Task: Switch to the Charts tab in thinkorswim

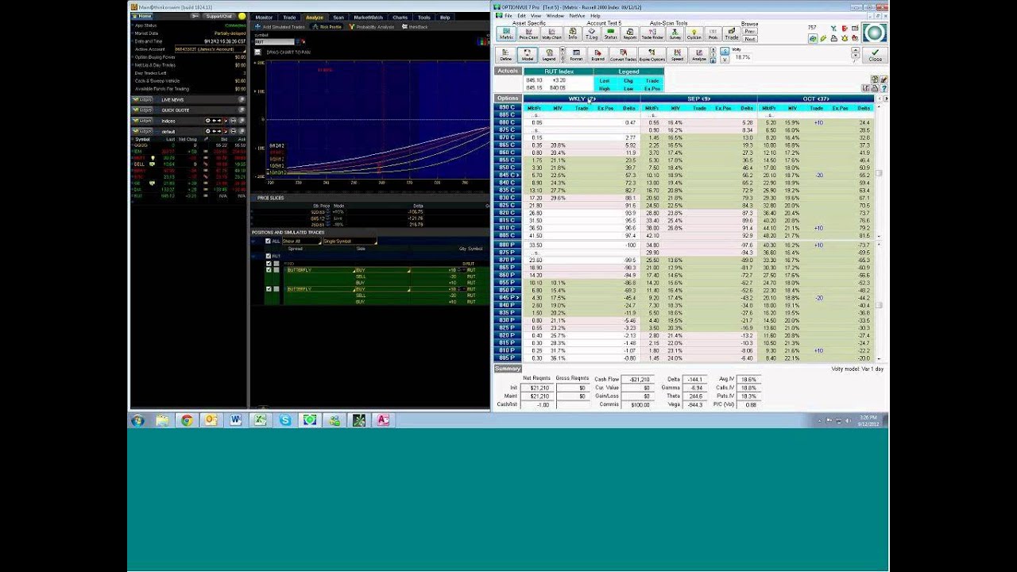Action: point(400,17)
